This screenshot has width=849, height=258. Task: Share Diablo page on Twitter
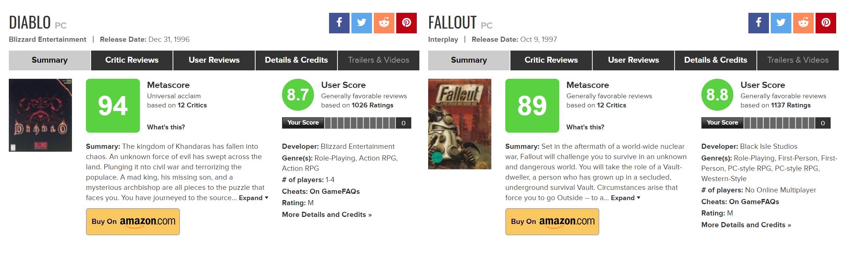point(361,23)
